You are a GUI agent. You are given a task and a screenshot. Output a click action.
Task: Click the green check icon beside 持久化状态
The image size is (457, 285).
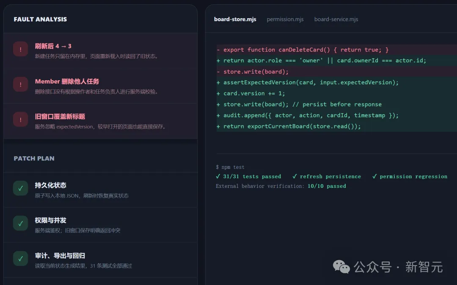20,188
